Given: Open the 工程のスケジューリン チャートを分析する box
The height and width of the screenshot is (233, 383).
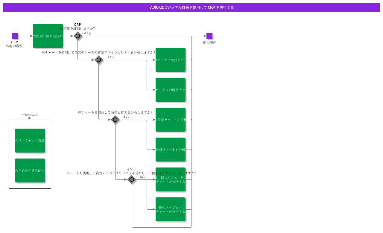Looking at the screenshot, I should click(x=171, y=209).
